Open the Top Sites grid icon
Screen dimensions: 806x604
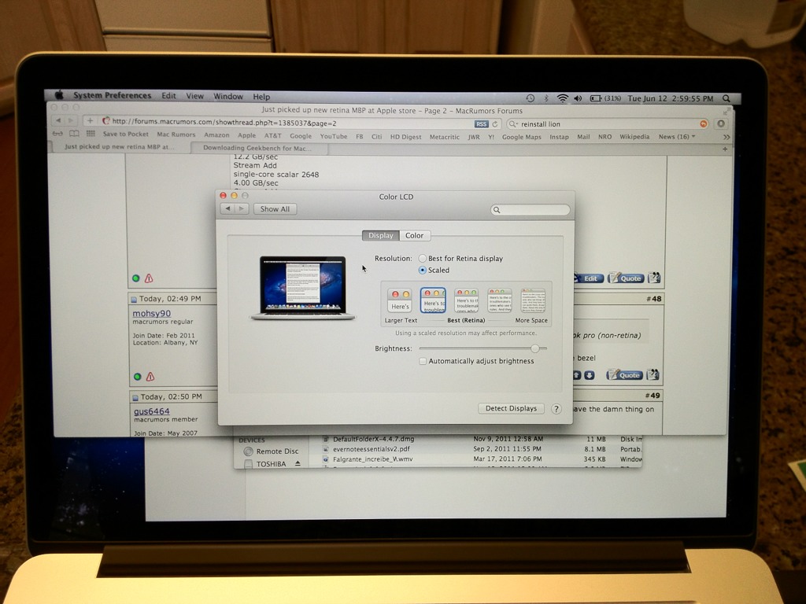pos(91,134)
